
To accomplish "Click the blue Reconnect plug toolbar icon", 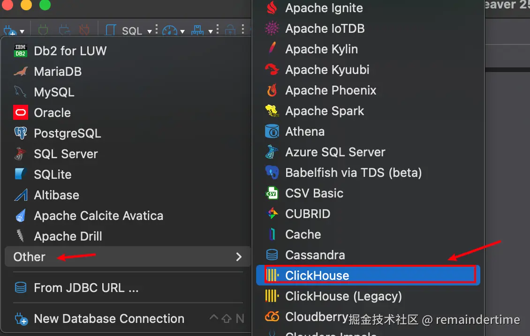I will pos(64,30).
